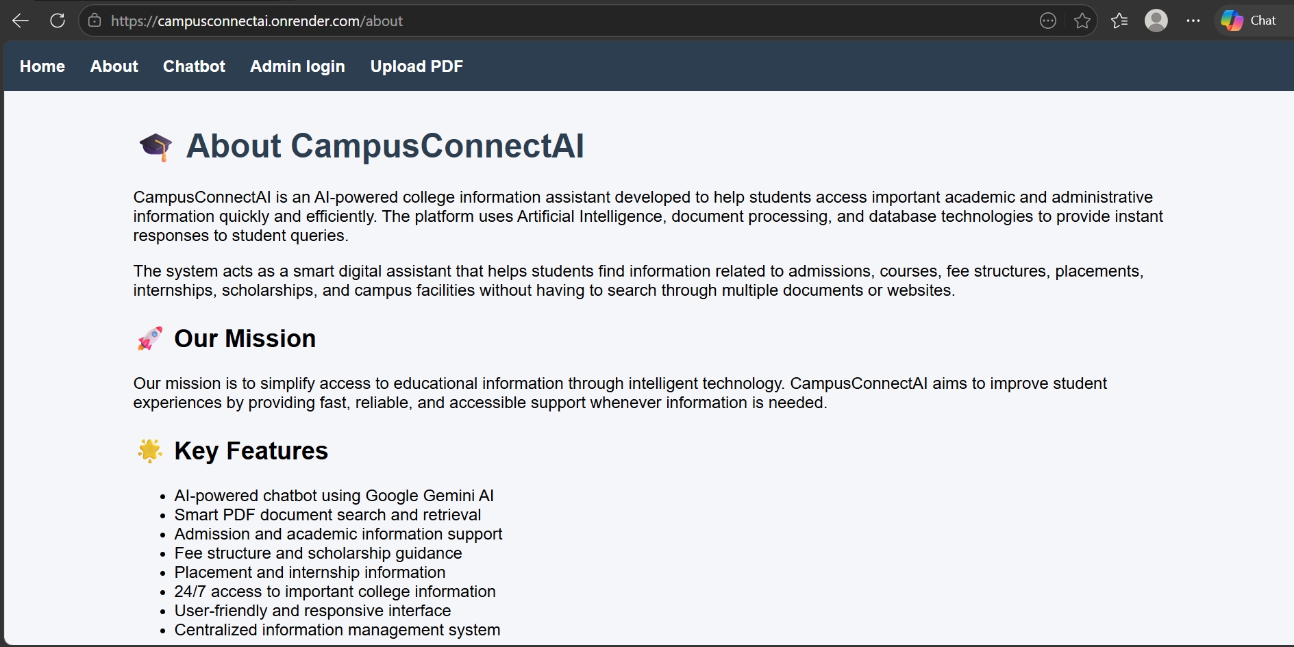Click the star emoji beside Key Features
Image resolution: width=1294 pixels, height=647 pixels.
click(x=150, y=451)
